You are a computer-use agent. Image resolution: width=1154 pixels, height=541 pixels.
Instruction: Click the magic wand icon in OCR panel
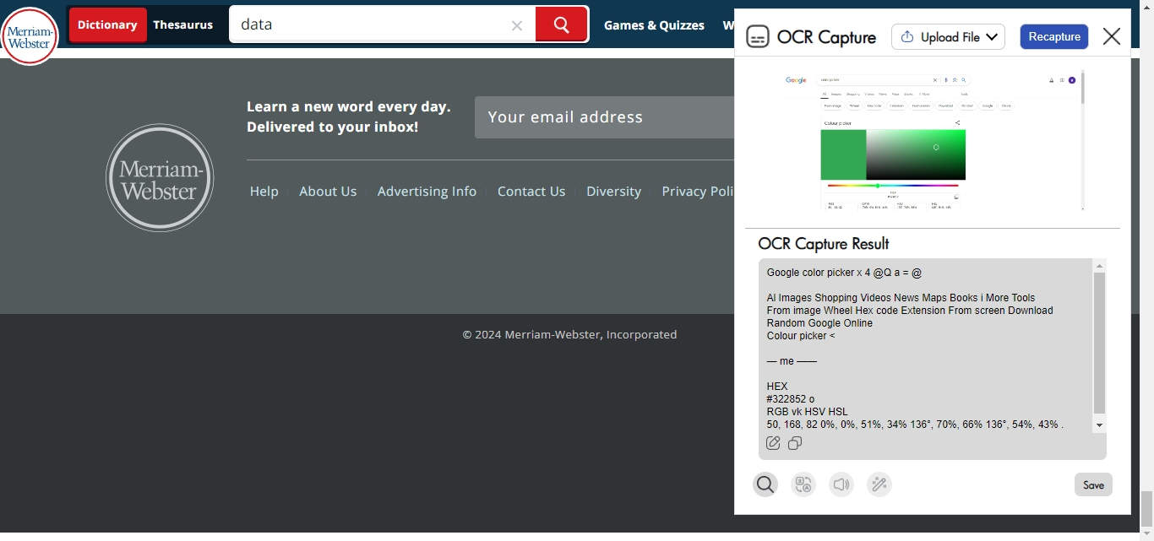[x=879, y=484]
